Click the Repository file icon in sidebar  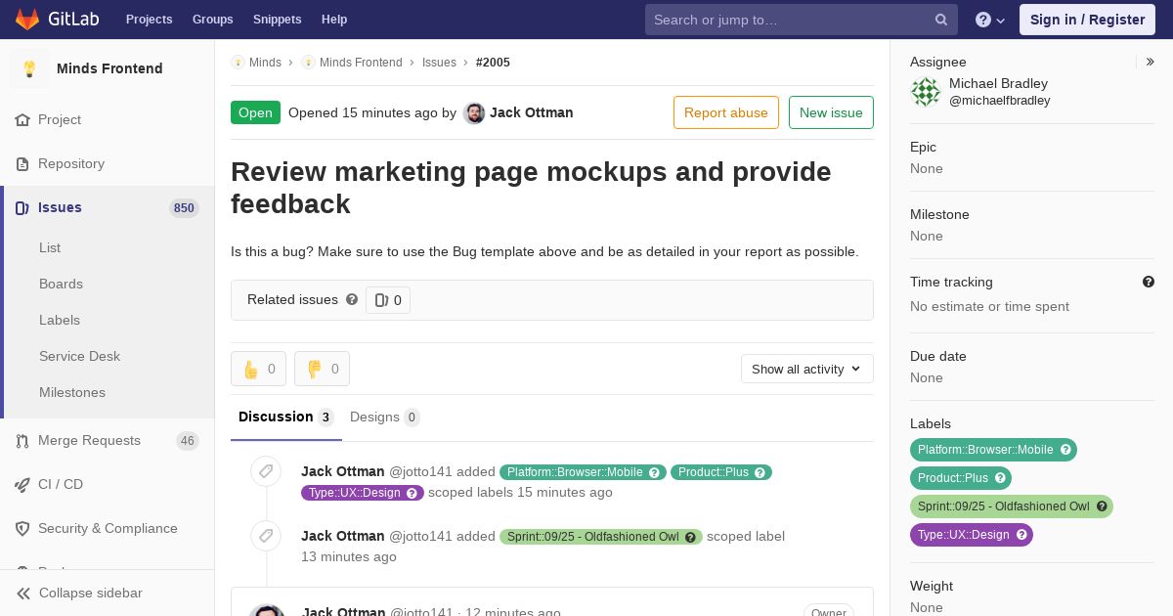point(22,163)
